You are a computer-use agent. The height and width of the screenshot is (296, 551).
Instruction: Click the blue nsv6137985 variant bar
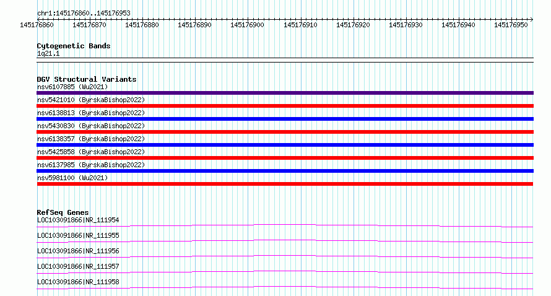tap(285, 171)
